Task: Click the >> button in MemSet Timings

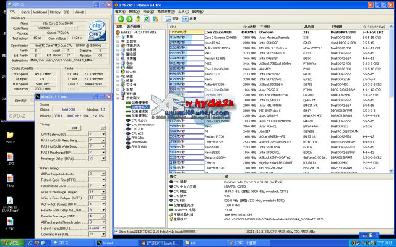Action: (x=103, y=128)
